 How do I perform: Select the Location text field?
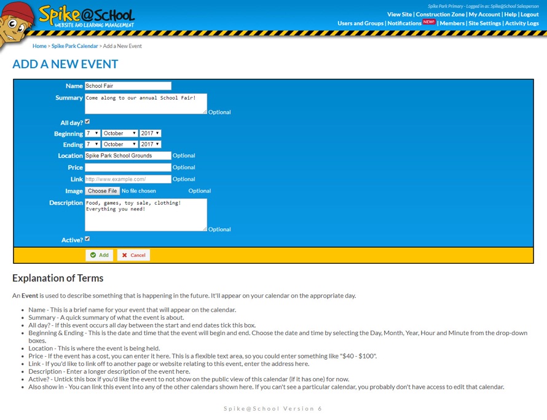[x=128, y=156]
